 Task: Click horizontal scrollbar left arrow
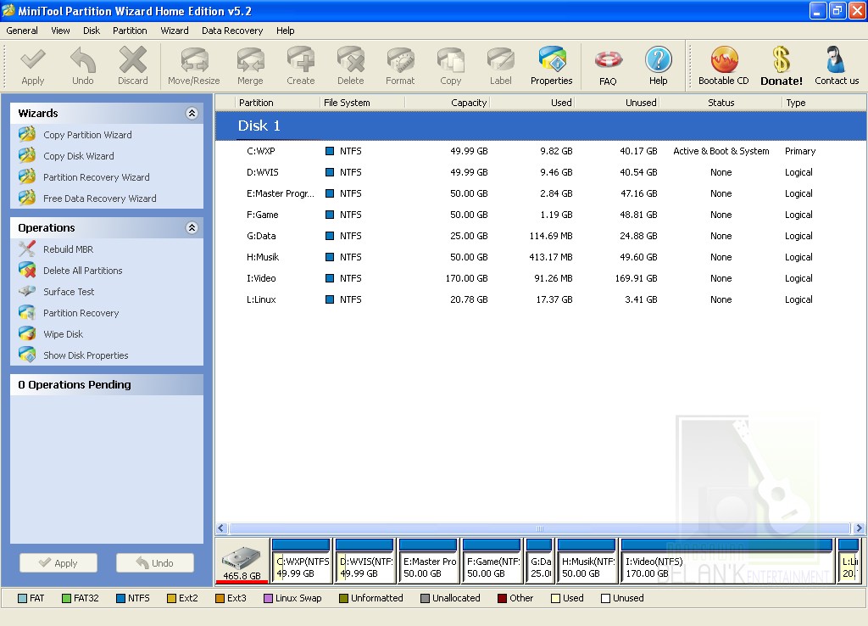point(221,528)
